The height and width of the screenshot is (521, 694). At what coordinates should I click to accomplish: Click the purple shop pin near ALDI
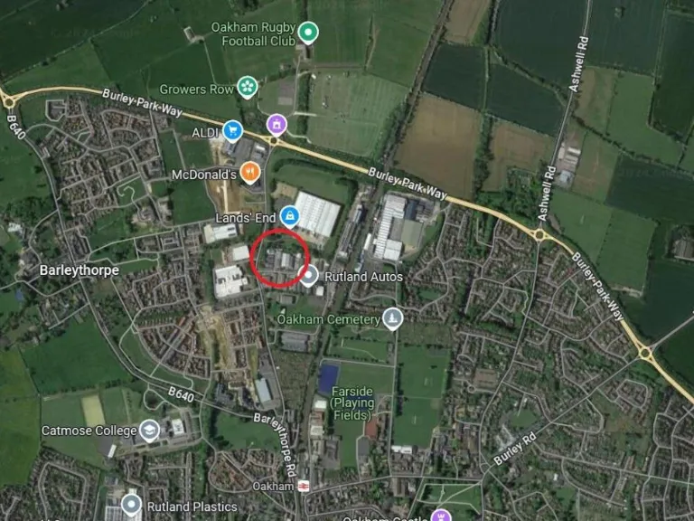277,124
